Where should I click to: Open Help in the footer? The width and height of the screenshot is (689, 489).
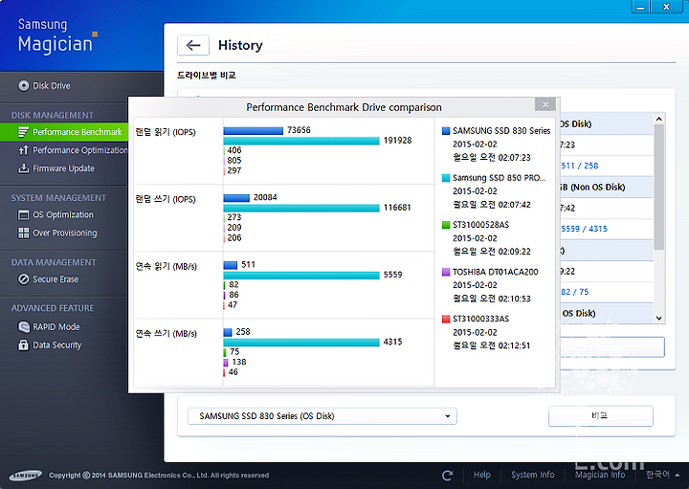[481, 475]
